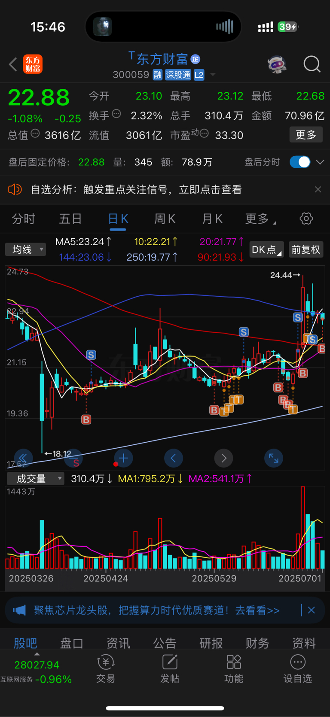
Task: Open the 研报 tab
Action: pos(211,643)
